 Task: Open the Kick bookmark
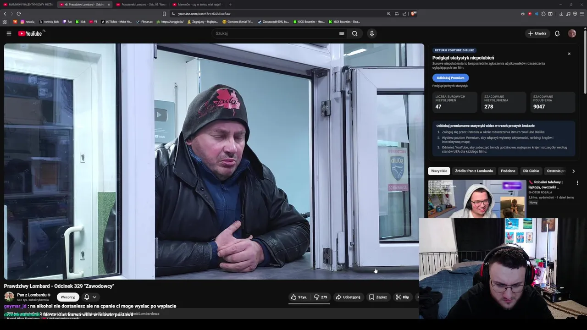pyautogui.click(x=80, y=22)
